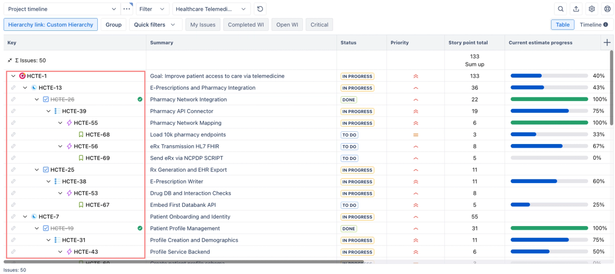Switch to the Timeline tab

click(x=590, y=24)
